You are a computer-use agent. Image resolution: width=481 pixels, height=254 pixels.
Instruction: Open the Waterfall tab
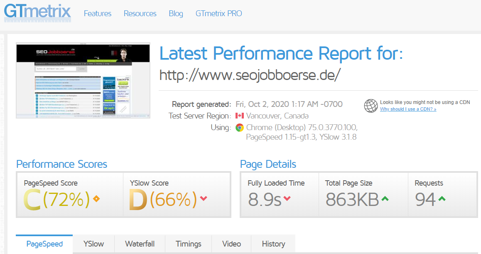pyautogui.click(x=140, y=244)
